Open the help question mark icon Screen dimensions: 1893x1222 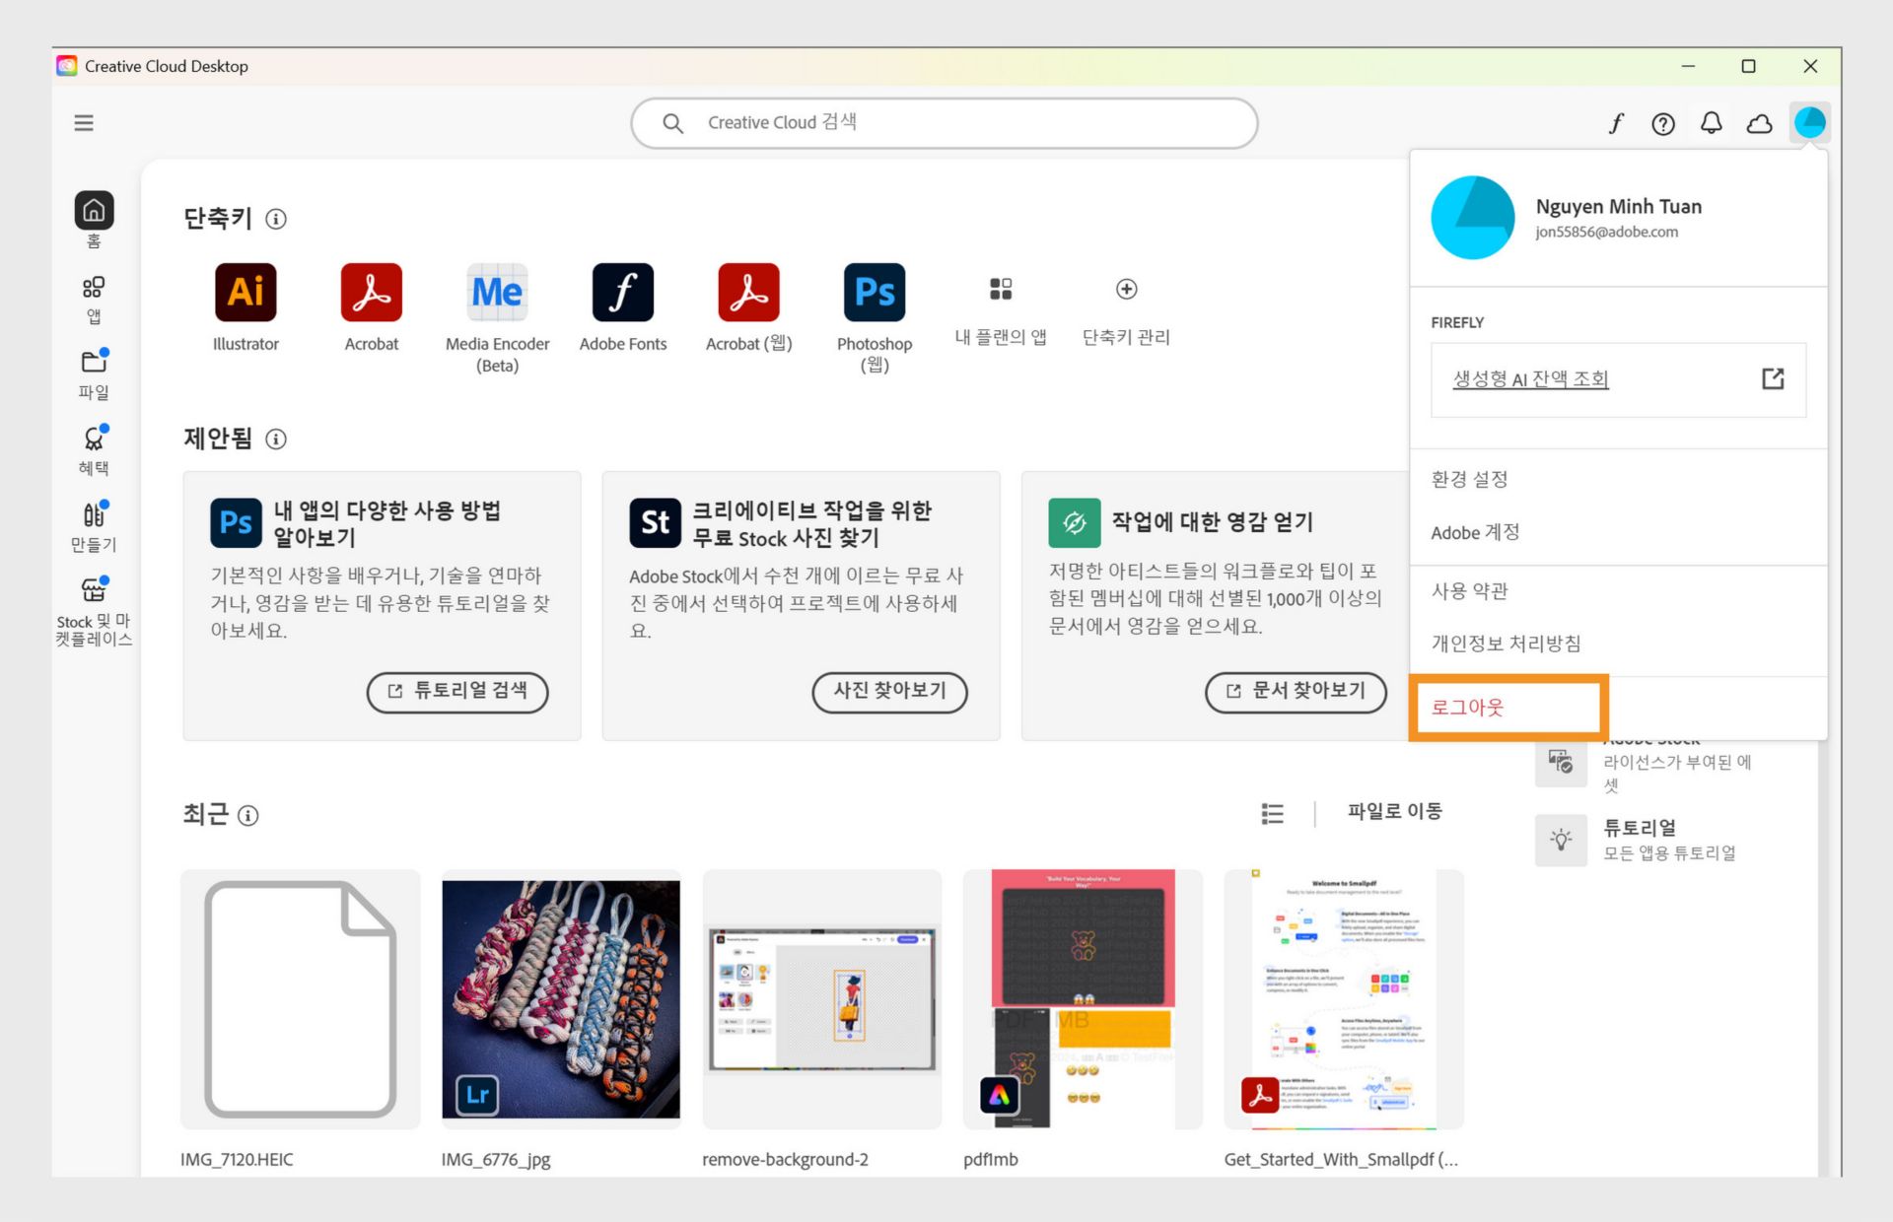pyautogui.click(x=1663, y=123)
